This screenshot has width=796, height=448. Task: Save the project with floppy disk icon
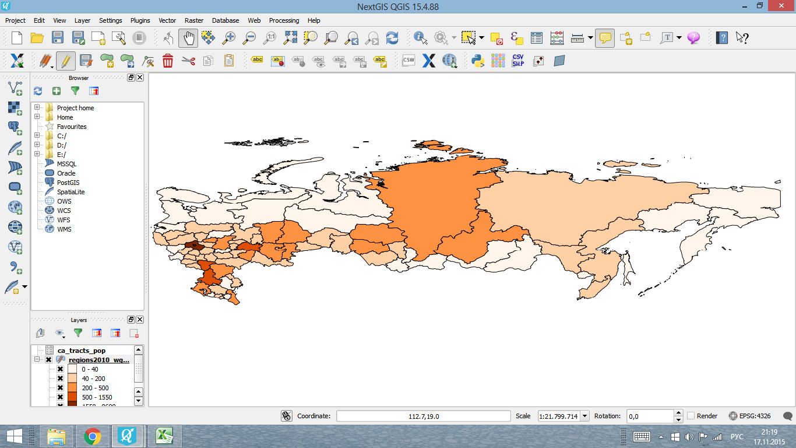57,38
